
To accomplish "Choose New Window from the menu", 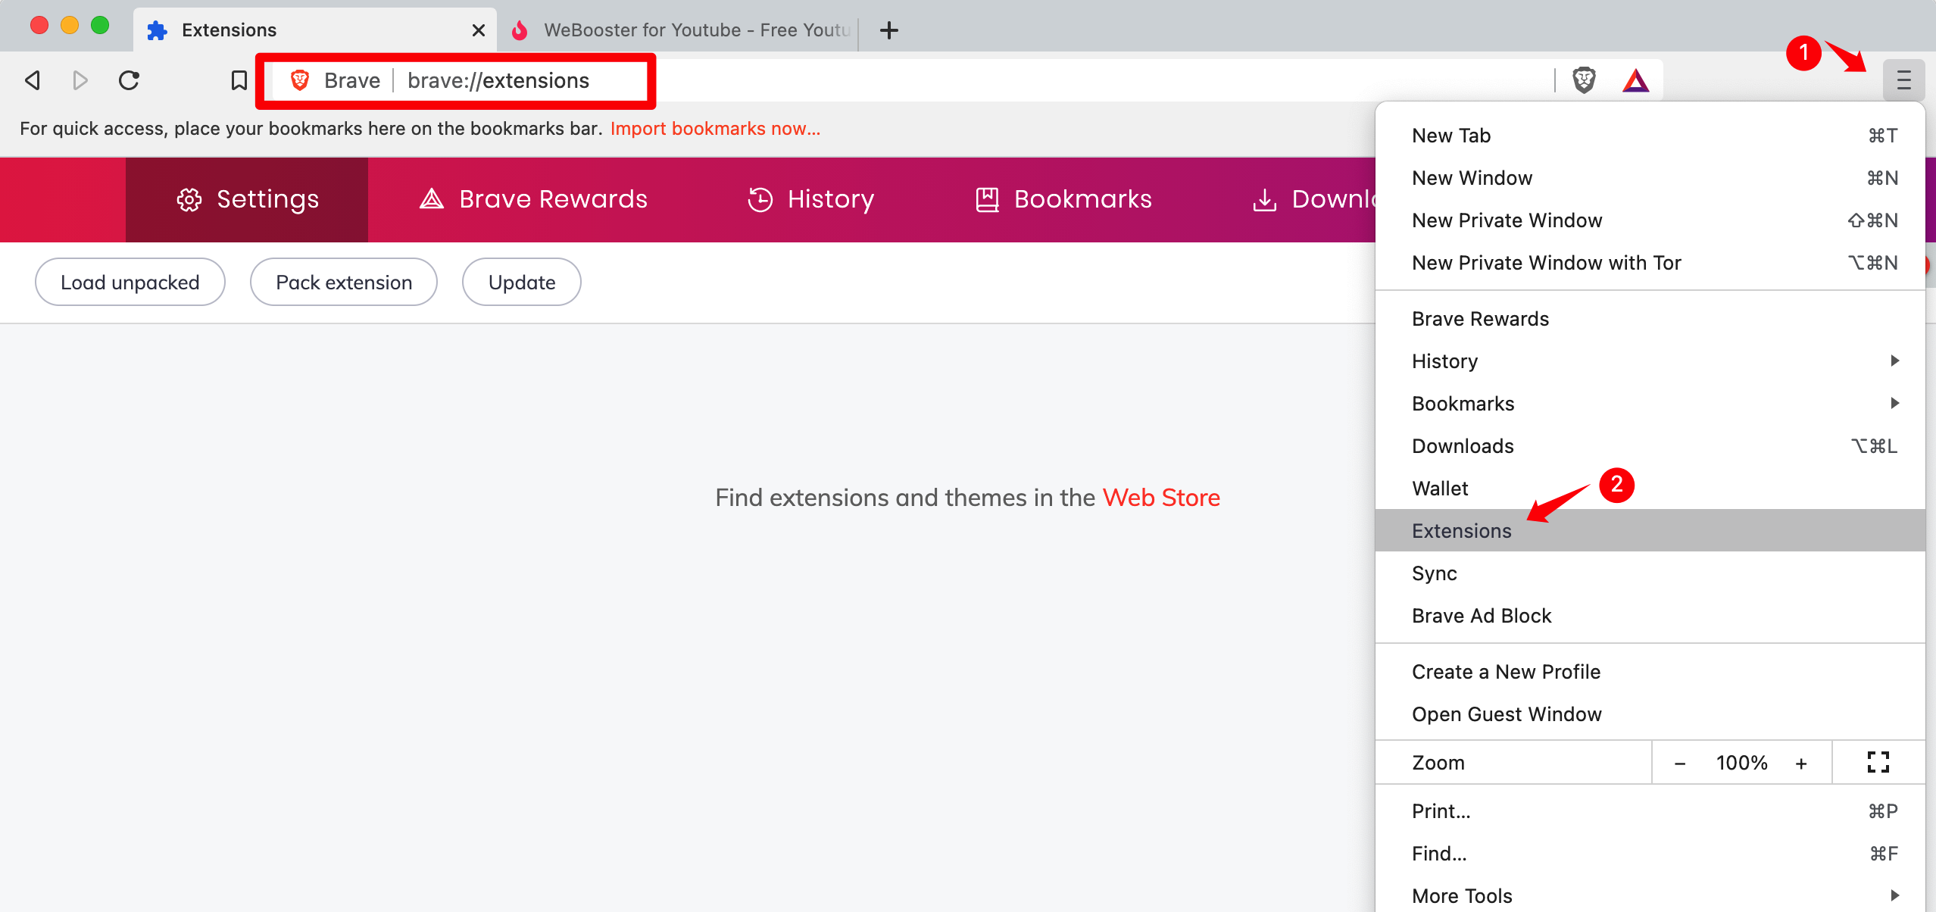I will point(1650,178).
